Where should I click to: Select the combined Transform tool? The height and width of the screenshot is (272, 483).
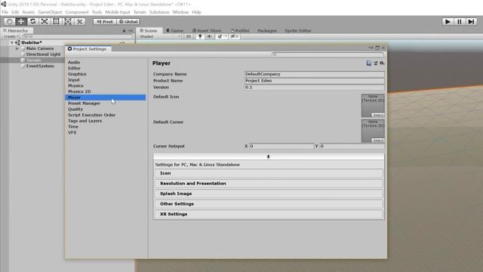(68, 21)
